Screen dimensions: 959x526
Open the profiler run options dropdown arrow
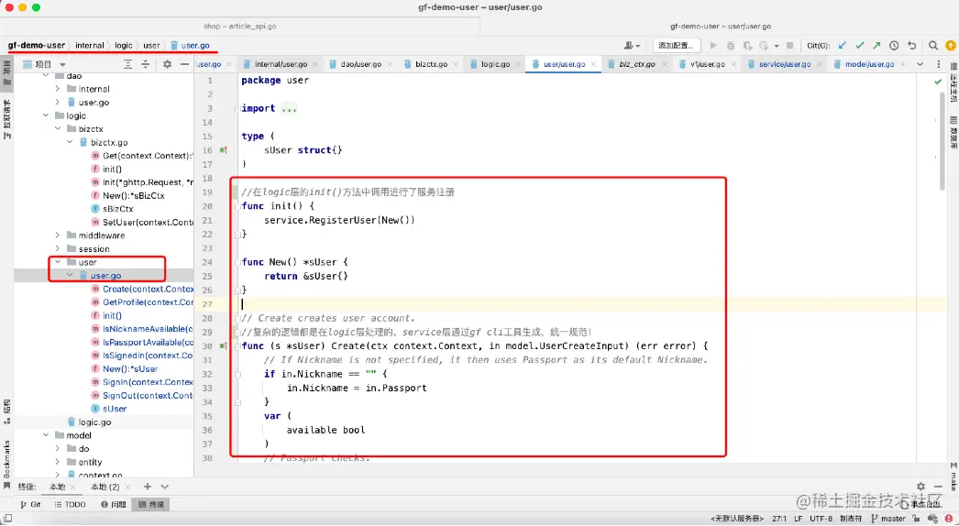777,46
